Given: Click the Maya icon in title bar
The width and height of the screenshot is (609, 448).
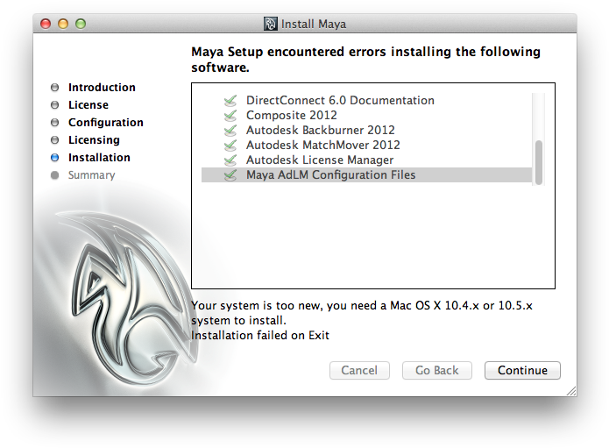Looking at the screenshot, I should 270,24.
